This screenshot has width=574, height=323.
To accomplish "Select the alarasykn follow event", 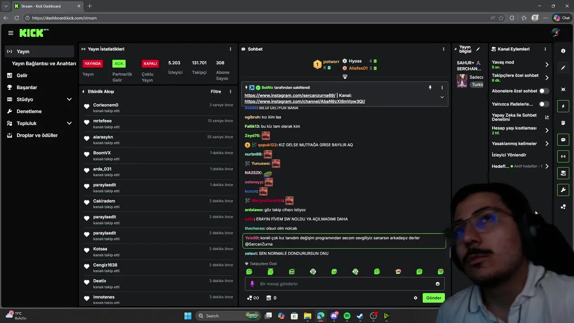I will [158, 140].
